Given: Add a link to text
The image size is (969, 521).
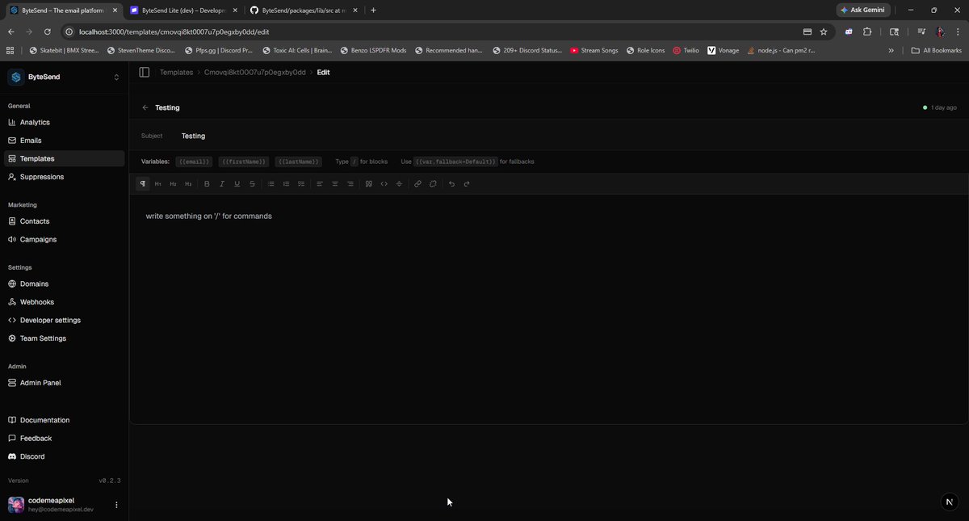Looking at the screenshot, I should (x=417, y=183).
